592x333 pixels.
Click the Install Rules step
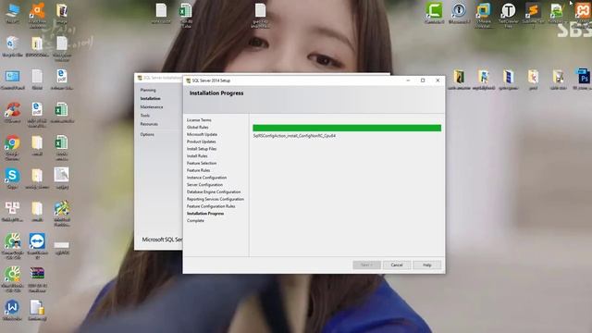coord(197,156)
